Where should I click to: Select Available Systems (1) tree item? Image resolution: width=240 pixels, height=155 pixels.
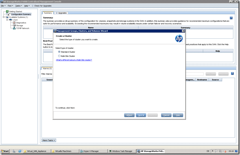[18, 17]
